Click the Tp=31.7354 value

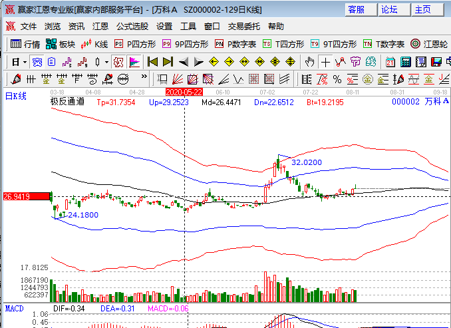116,102
